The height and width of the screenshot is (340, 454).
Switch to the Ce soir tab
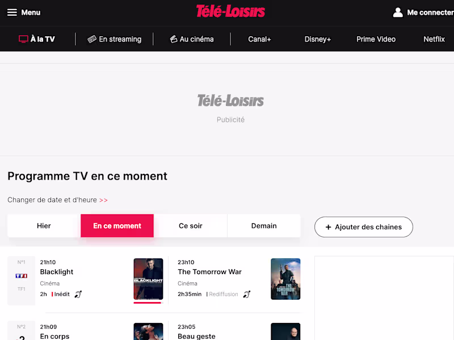(191, 226)
